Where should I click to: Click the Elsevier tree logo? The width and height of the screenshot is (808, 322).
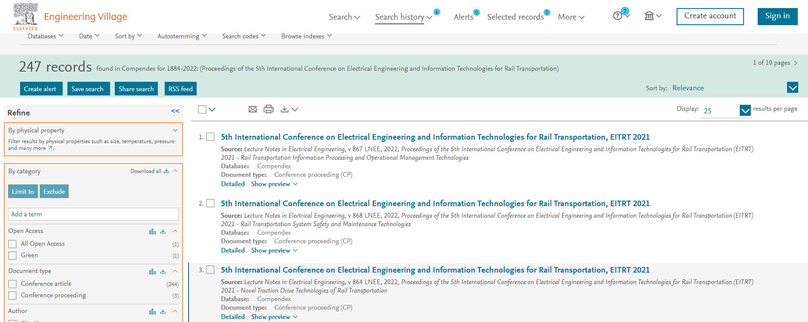[x=26, y=17]
